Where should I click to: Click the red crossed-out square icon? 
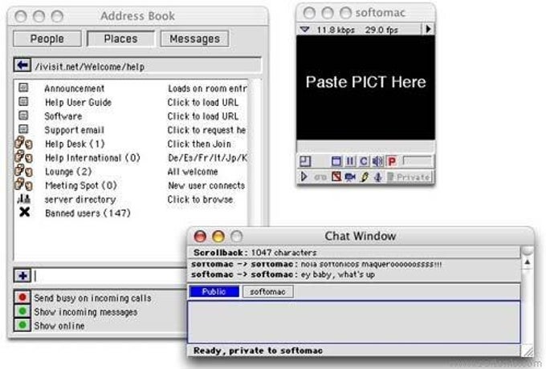336,176
